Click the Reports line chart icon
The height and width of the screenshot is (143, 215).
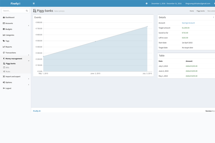pos(4,47)
